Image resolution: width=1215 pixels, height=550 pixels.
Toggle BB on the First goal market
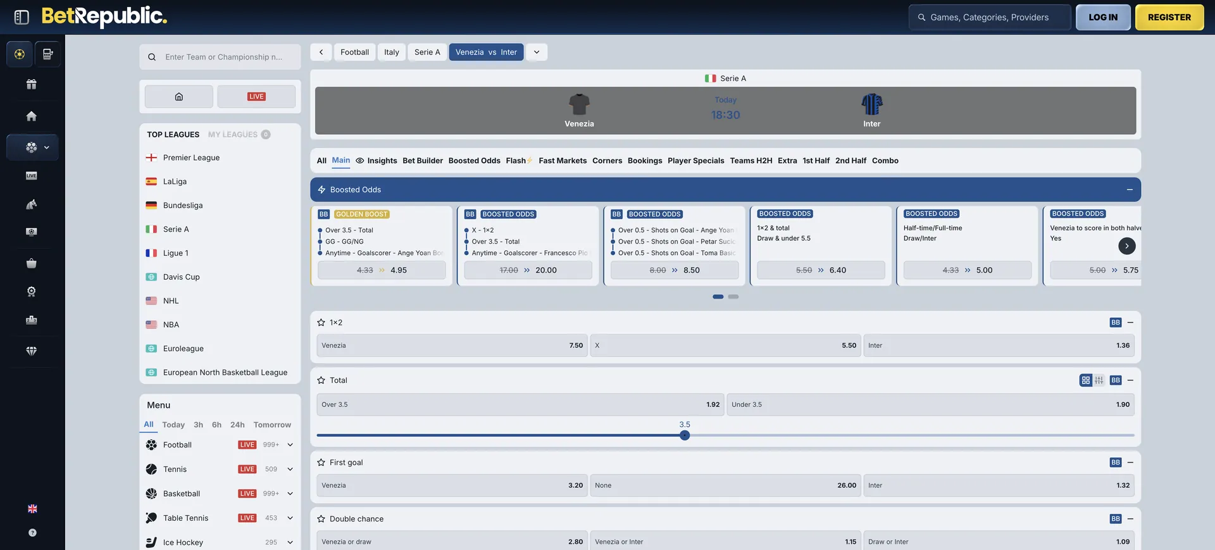pos(1116,463)
